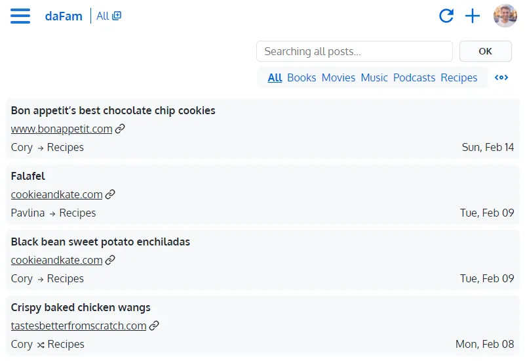The height and width of the screenshot is (361, 525).
Task: Select the Books category tab
Action: click(x=301, y=77)
